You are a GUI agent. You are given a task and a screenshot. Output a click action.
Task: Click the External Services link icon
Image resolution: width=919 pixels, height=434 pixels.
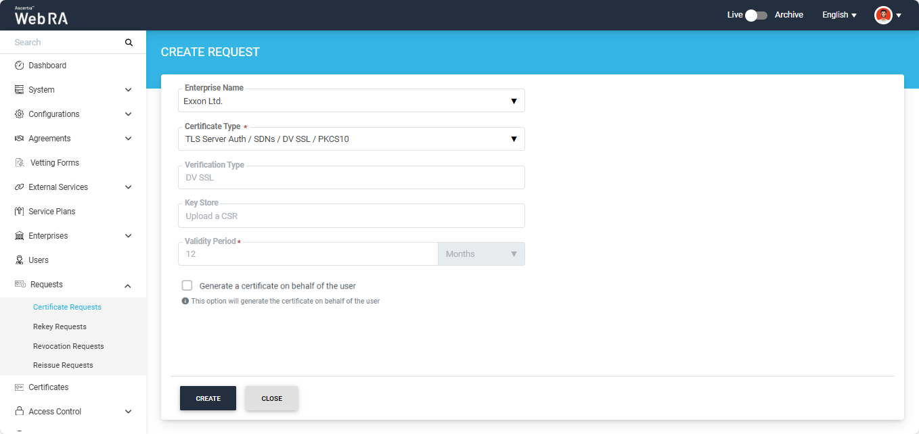pyautogui.click(x=19, y=187)
